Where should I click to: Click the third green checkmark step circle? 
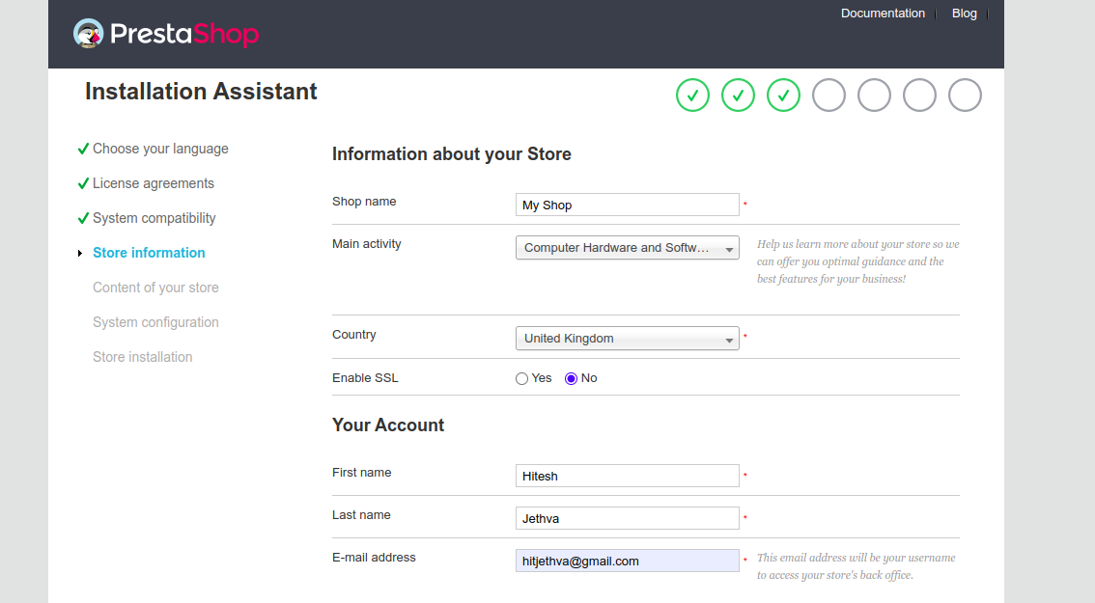click(783, 96)
